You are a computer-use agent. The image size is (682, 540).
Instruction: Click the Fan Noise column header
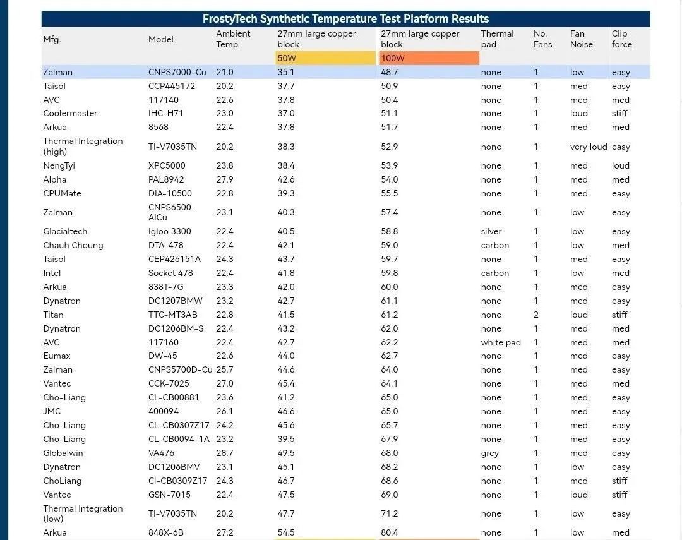pyautogui.click(x=581, y=39)
